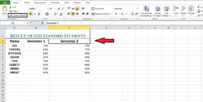Expand the font size 16 dropdown
The image size is (203, 102).
[x=55, y=9]
